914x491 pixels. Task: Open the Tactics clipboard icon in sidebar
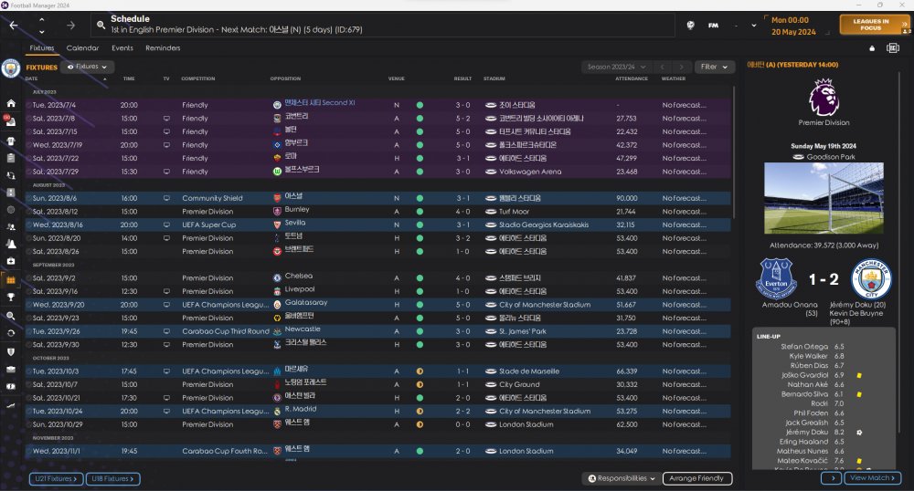click(x=11, y=158)
